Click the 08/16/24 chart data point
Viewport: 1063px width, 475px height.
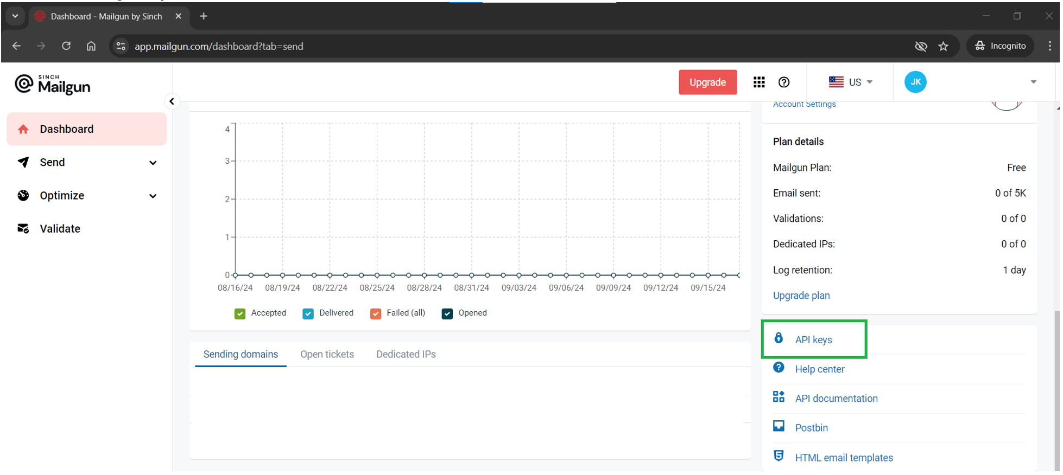(235, 275)
